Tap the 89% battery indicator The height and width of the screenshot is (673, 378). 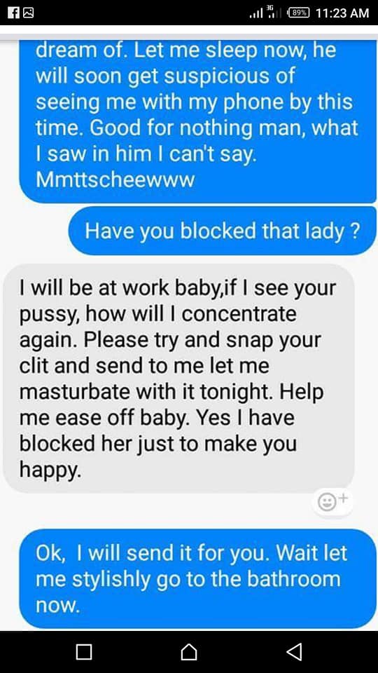(298, 13)
